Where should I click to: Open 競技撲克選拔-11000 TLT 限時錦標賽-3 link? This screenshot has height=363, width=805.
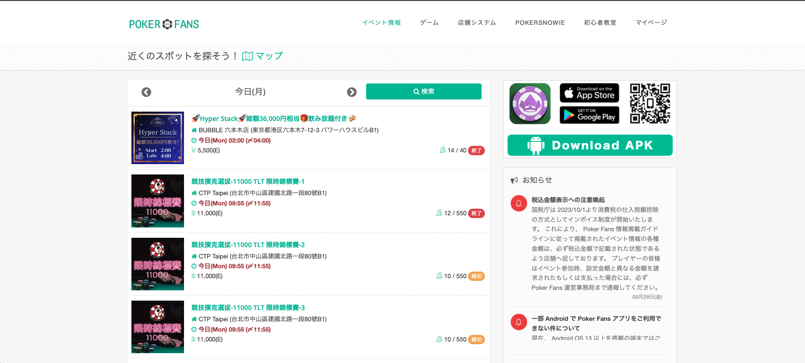tap(248, 308)
